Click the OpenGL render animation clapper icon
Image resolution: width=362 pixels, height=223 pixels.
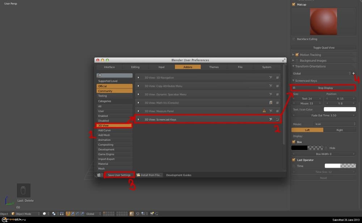coord(156,214)
